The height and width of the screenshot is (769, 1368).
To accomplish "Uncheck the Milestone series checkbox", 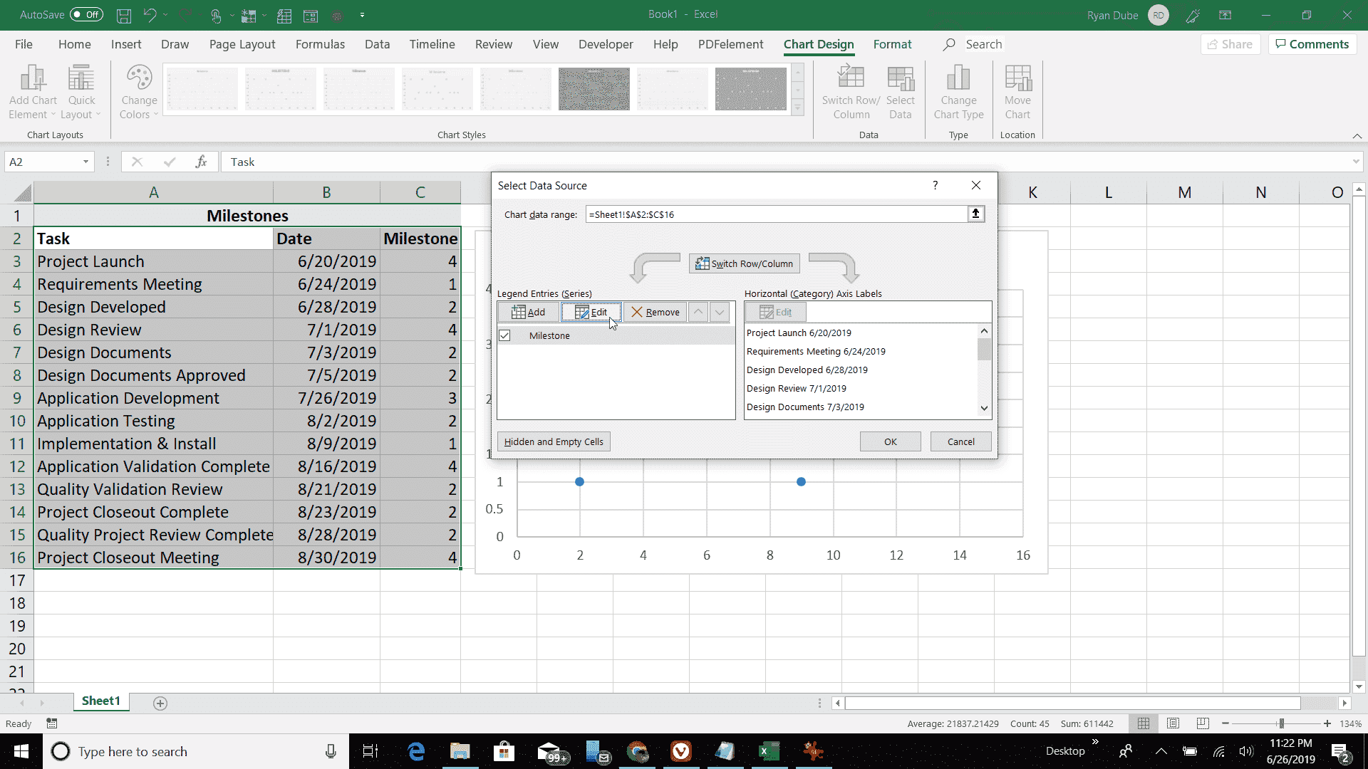I will [504, 335].
